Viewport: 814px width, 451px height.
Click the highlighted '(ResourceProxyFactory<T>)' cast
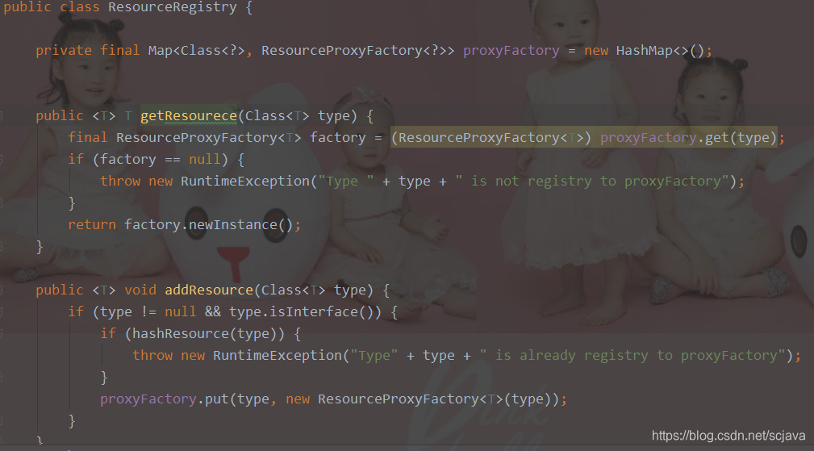[491, 137]
